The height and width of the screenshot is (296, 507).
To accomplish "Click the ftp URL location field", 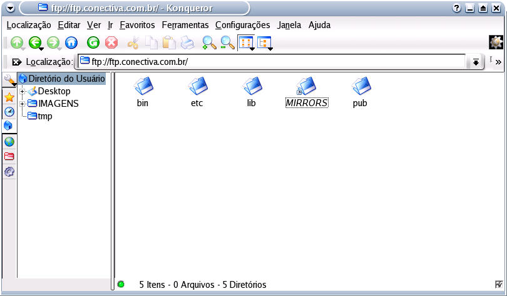I will [272, 62].
